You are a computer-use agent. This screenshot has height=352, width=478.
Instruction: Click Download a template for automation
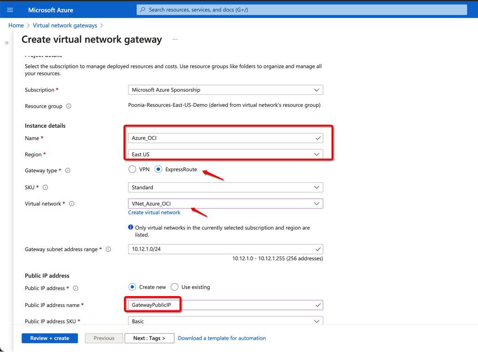pyautogui.click(x=222, y=338)
